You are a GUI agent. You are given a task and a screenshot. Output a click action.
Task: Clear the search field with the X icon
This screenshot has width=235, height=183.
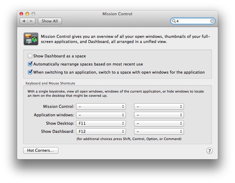pyautogui.click(x=212, y=21)
